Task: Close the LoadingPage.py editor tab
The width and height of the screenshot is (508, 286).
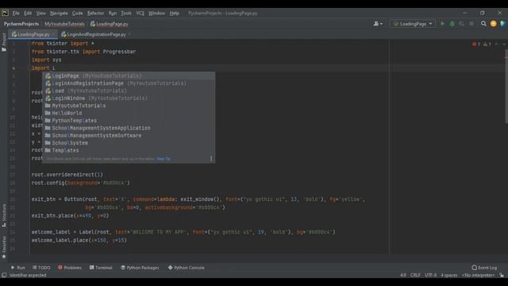Action: coord(53,34)
